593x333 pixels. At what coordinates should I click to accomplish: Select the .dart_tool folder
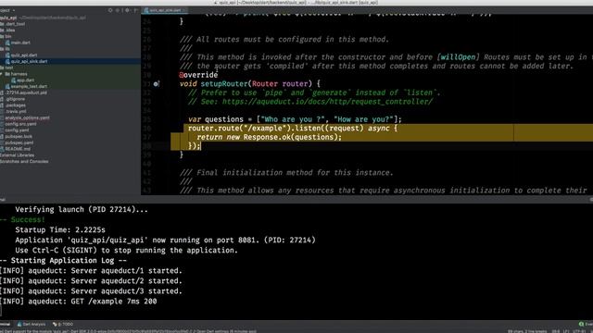(15, 24)
